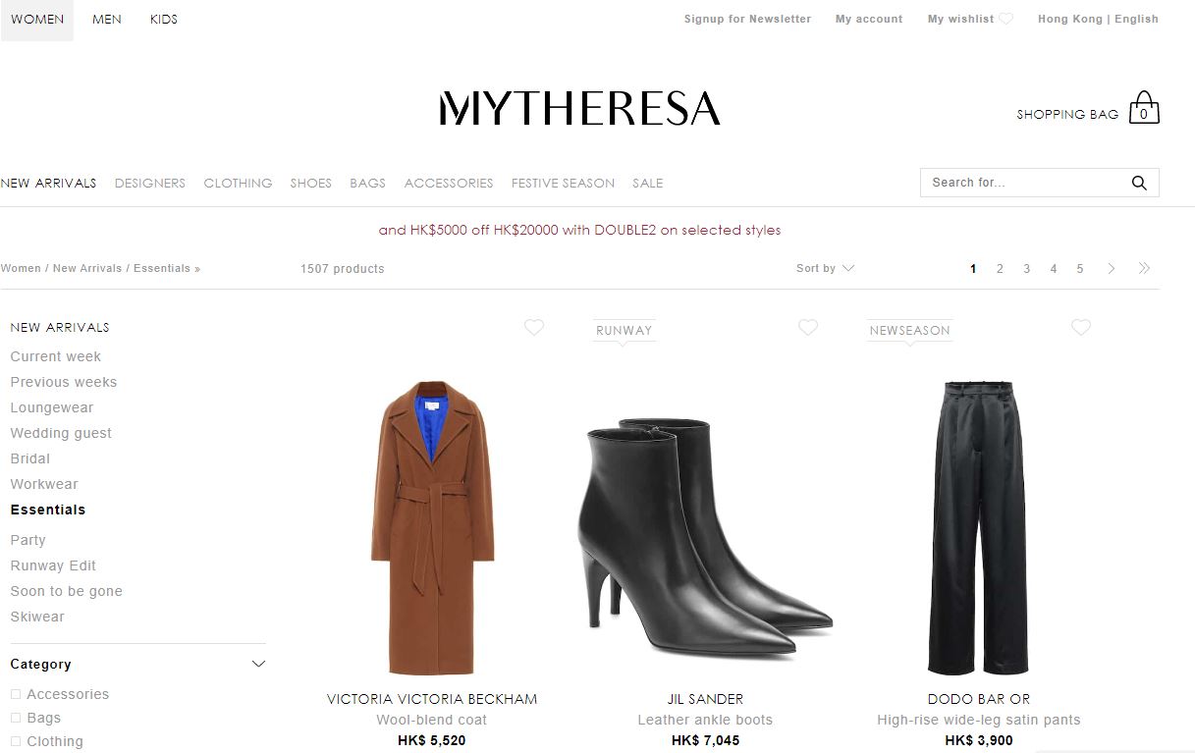
Task: Switch to the MEN tab
Action: [107, 20]
